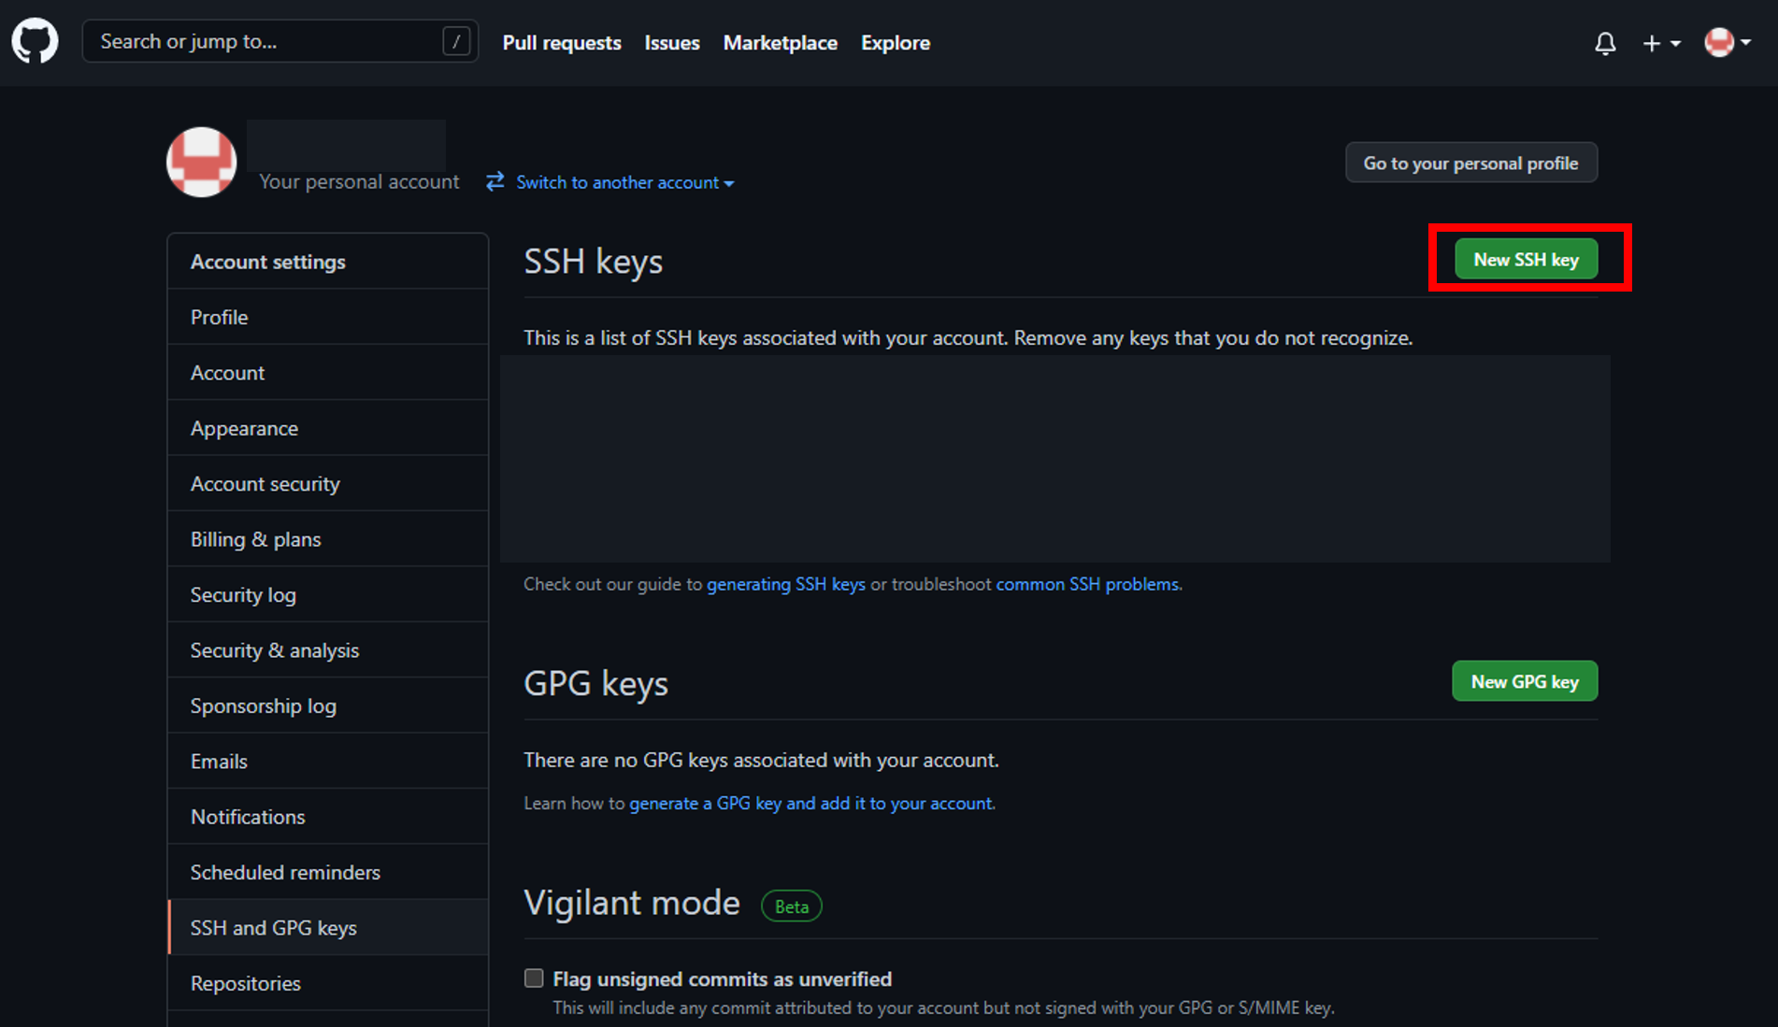Open the common SSH problems link
1778x1027 pixels.
pos(1086,583)
